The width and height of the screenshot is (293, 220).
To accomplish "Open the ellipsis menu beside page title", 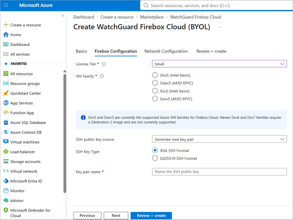I will (x=220, y=27).
